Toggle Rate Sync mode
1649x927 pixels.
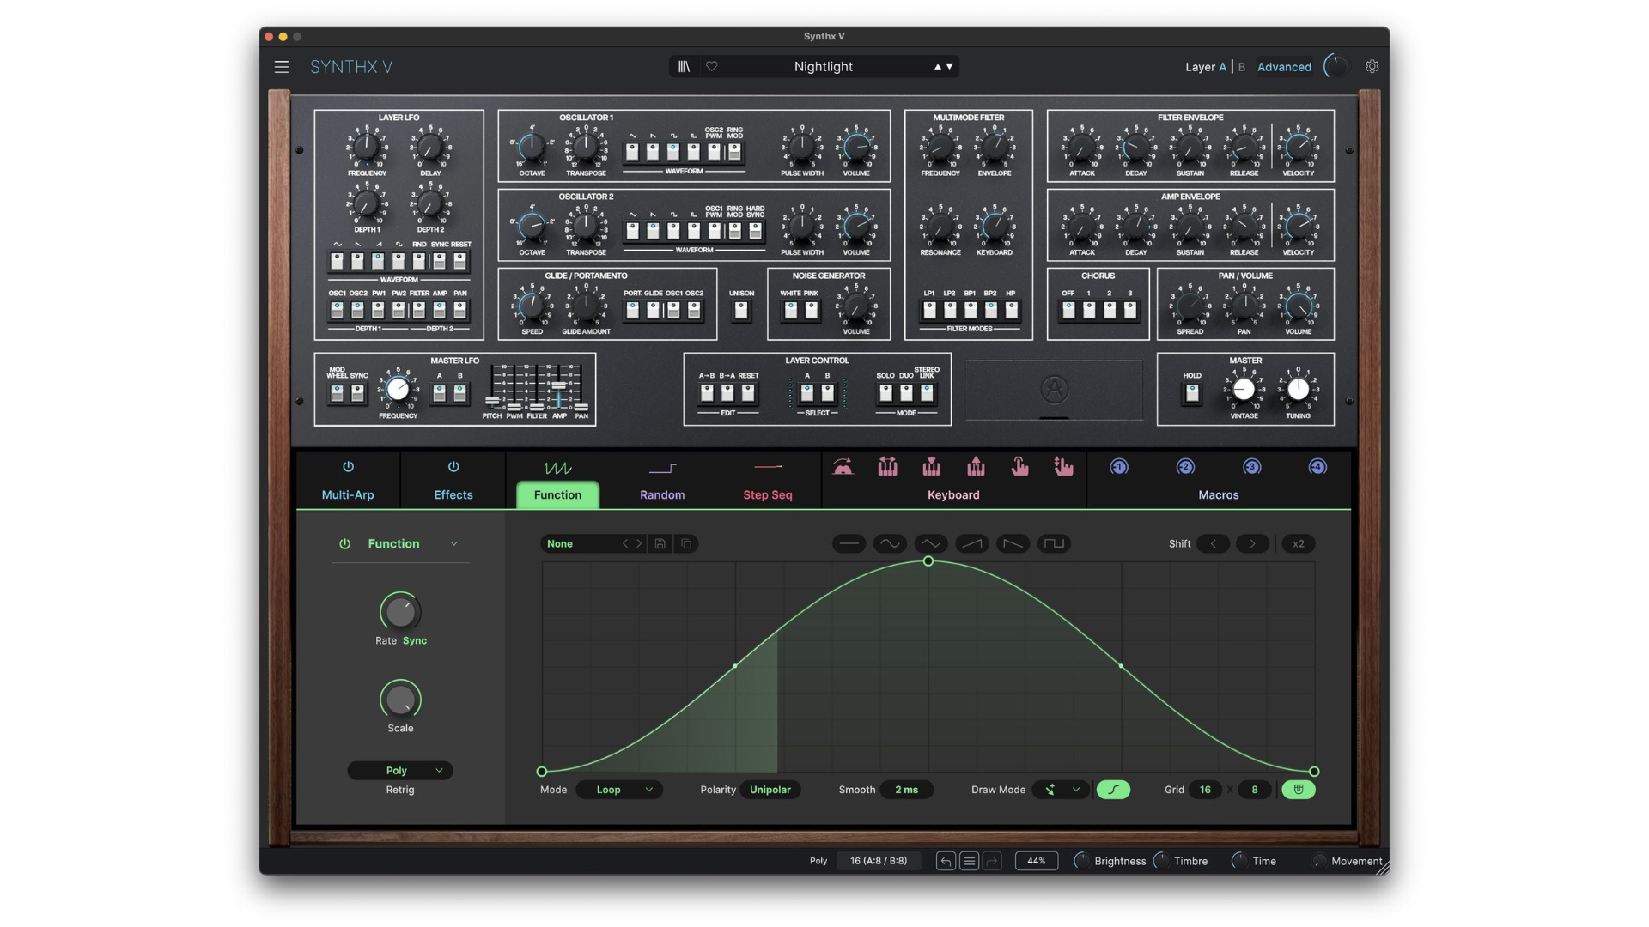[x=415, y=641]
